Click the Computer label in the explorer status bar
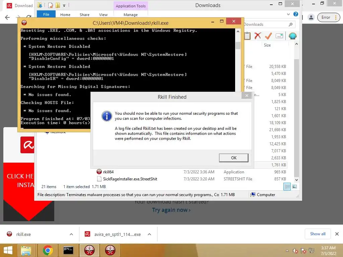343x257 pixels. coord(266,195)
